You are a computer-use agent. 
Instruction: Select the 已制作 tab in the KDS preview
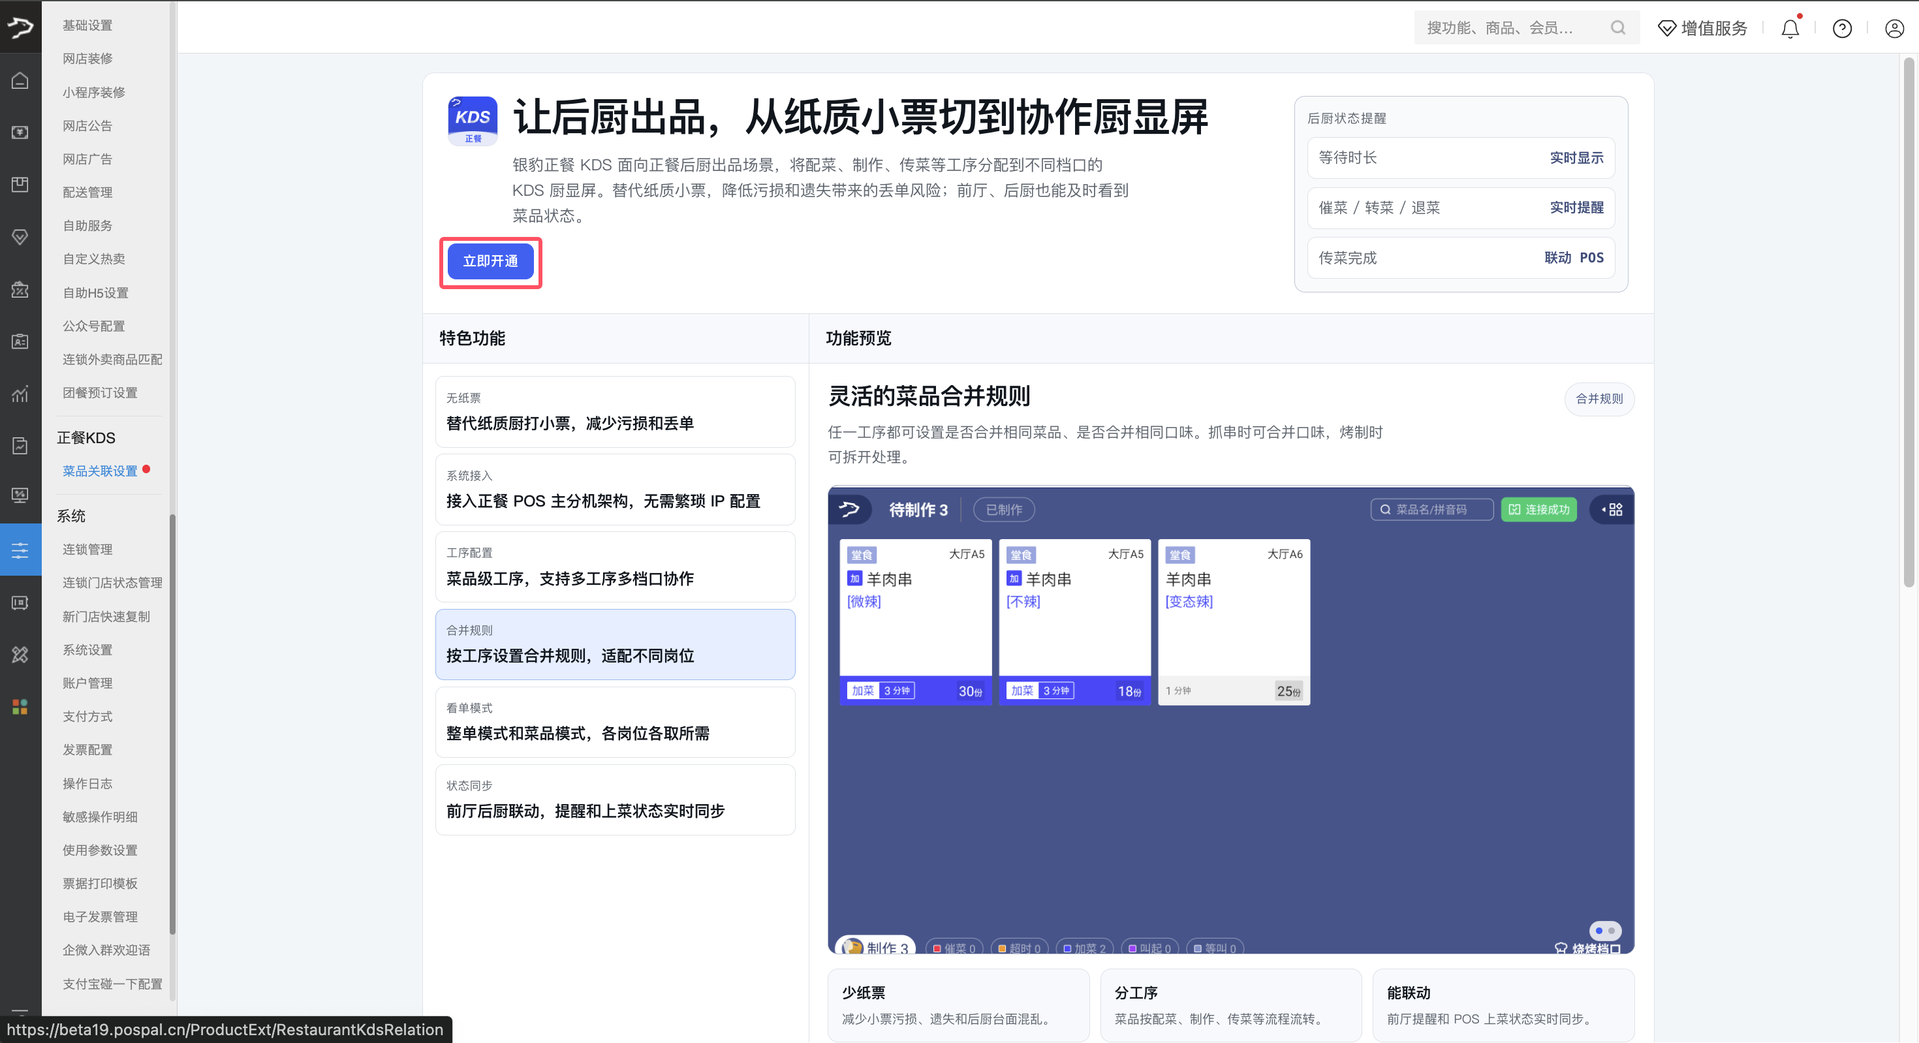(x=1003, y=510)
